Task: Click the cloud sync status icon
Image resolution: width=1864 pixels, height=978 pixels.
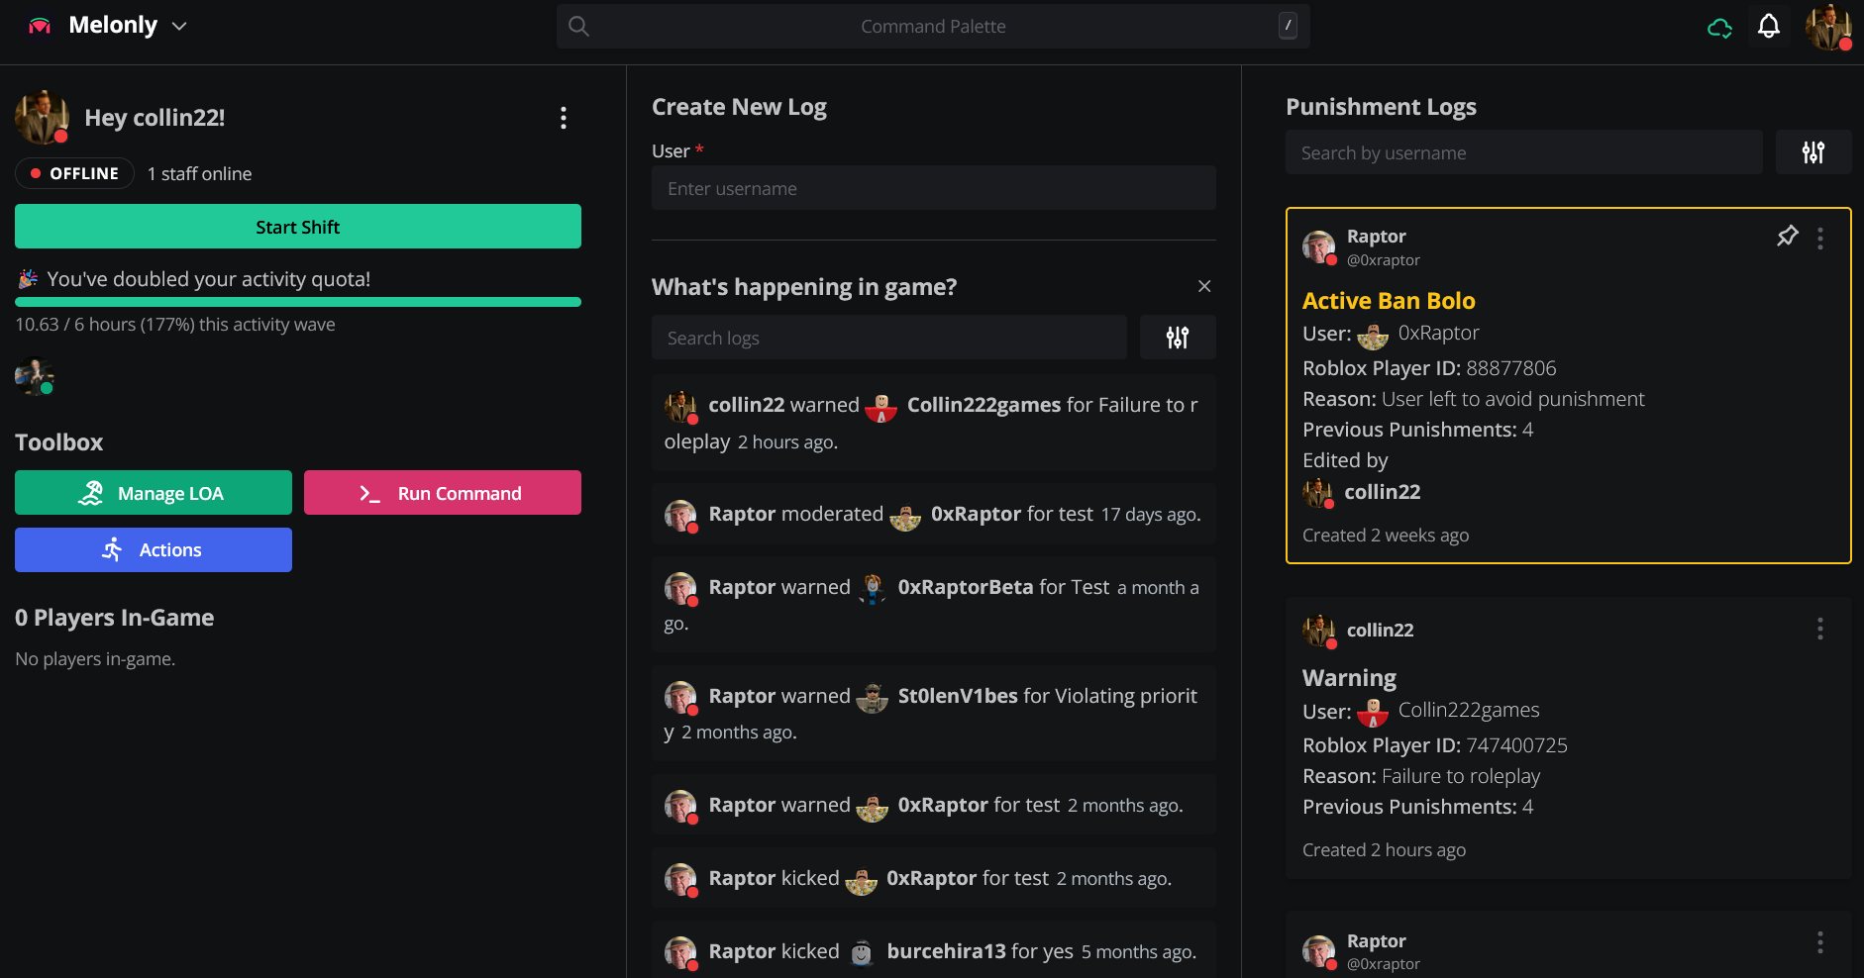Action: click(1719, 28)
